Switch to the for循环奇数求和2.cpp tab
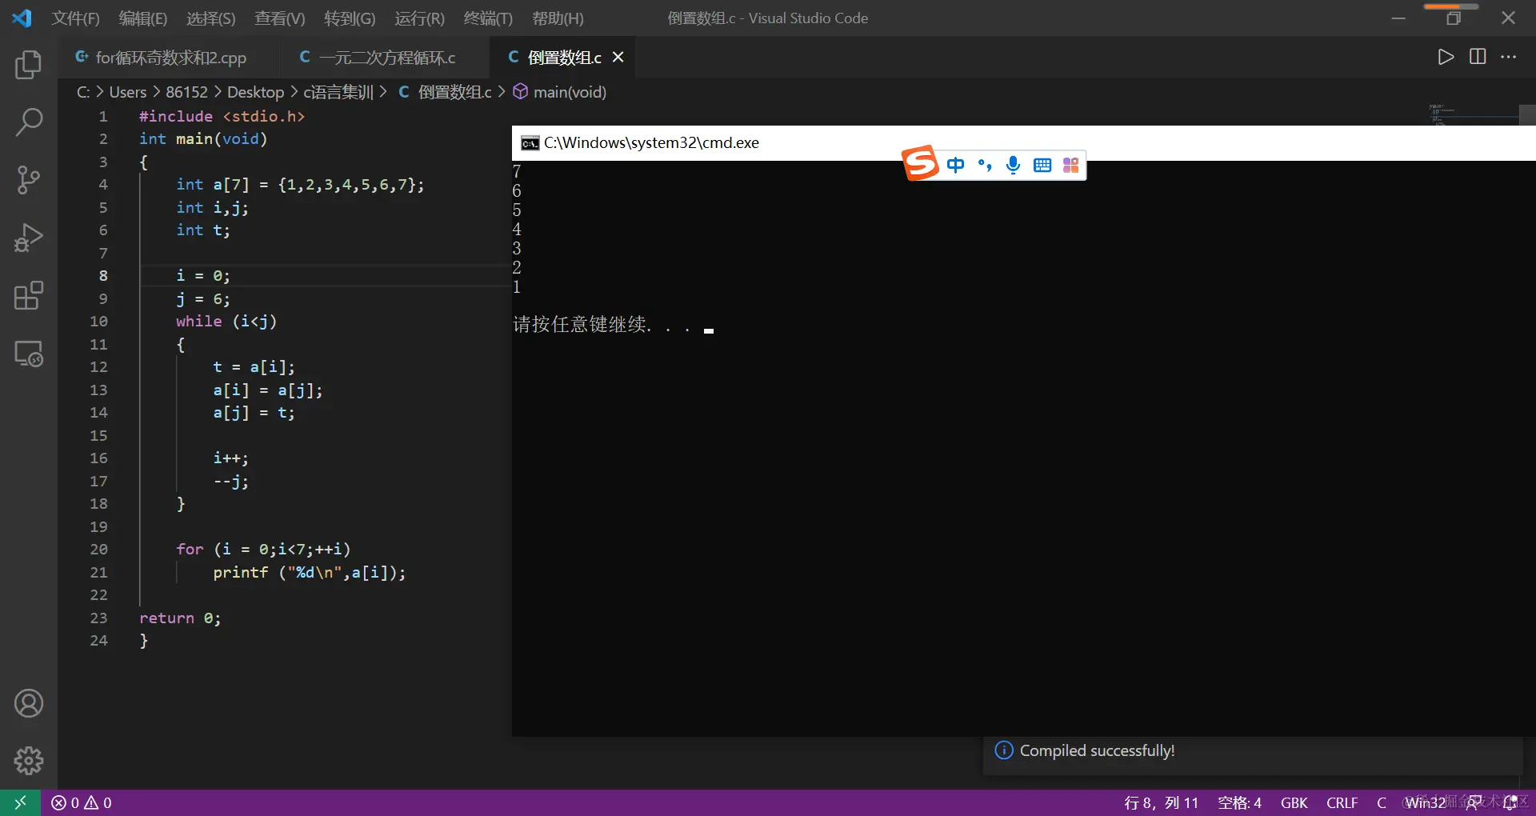1536x816 pixels. (x=170, y=57)
